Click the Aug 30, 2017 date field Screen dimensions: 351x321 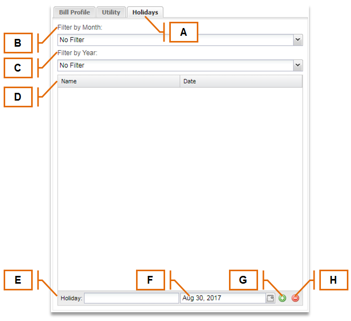coord(223,298)
